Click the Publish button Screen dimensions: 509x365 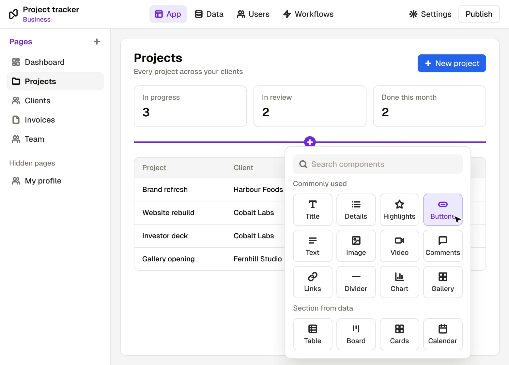click(x=479, y=14)
